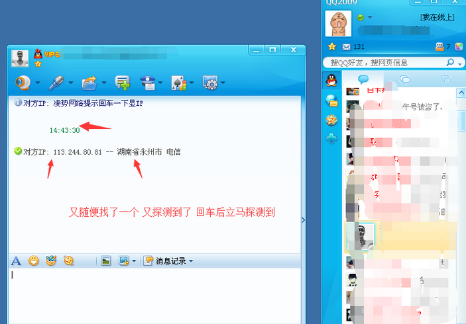This screenshot has width=466, height=324.
Task: Open the skin color changer icon
Action: pyautogui.click(x=459, y=47)
